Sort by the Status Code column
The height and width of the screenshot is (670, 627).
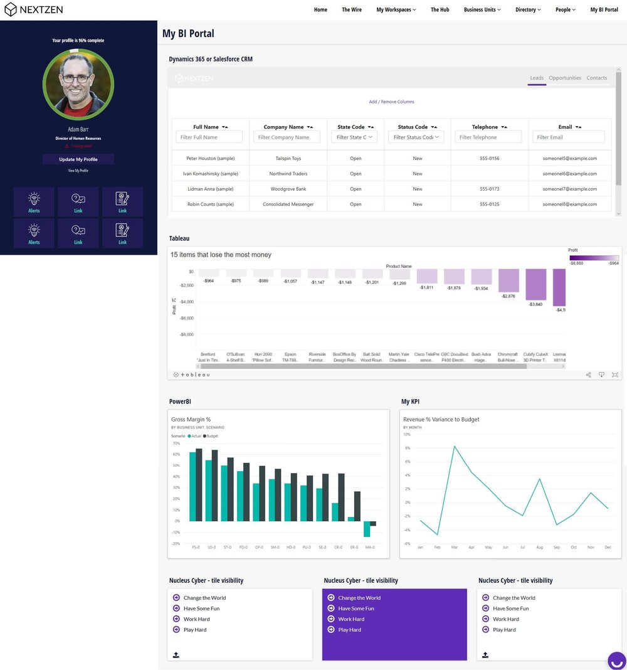click(x=434, y=127)
